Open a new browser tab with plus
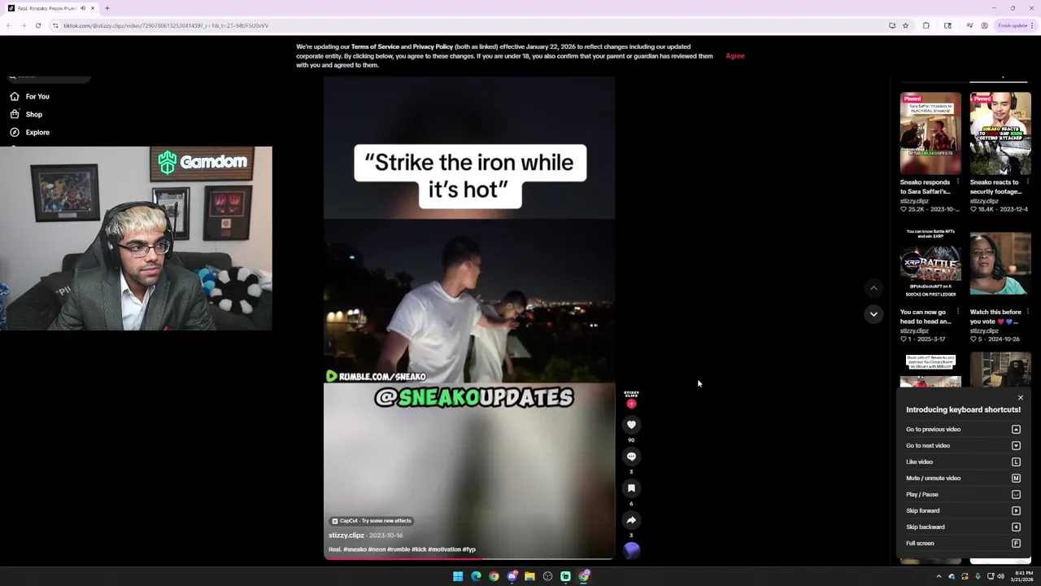Screen dimensions: 1041x586 [107, 8]
